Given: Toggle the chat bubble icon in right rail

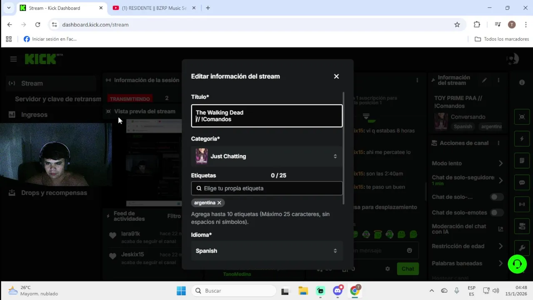Looking at the screenshot, I should point(522,182).
